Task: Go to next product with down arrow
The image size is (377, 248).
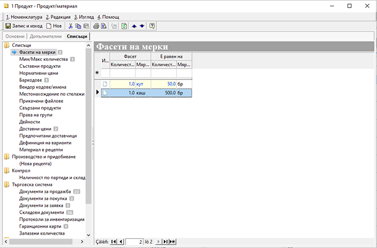Action: (142, 26)
